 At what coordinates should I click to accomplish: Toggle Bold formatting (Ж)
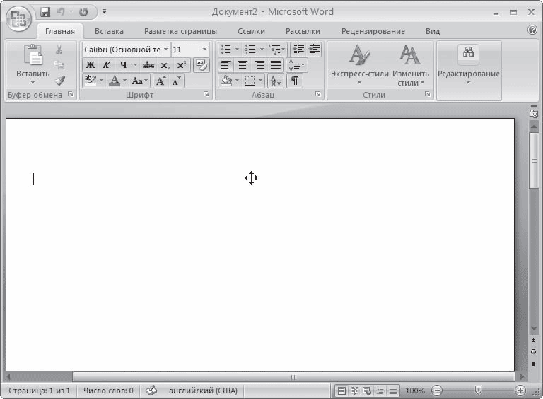[x=90, y=65]
